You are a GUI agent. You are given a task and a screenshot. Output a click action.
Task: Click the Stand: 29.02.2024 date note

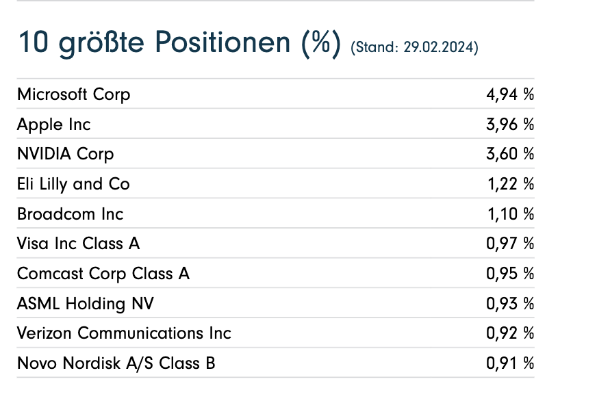pyautogui.click(x=414, y=48)
